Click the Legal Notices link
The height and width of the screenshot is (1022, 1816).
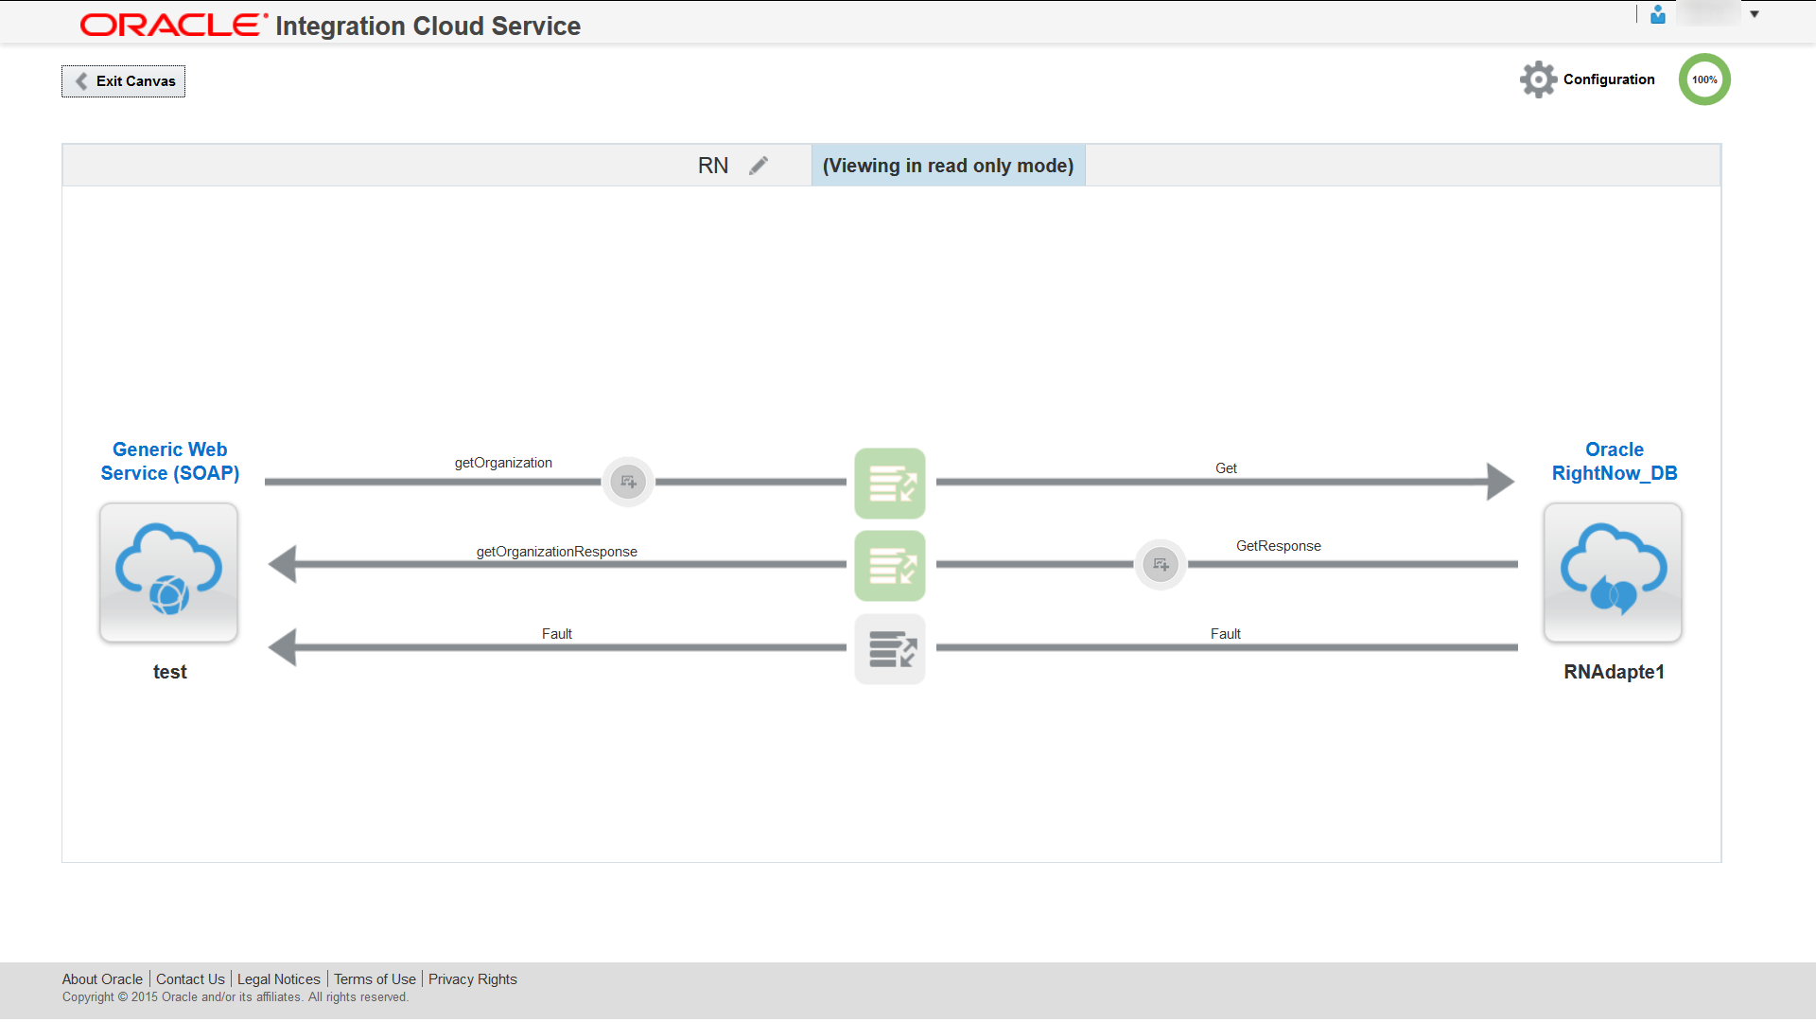(x=278, y=978)
